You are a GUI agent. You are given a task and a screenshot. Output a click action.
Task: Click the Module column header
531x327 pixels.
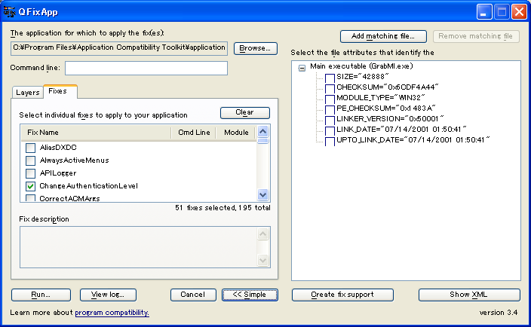pyautogui.click(x=235, y=133)
